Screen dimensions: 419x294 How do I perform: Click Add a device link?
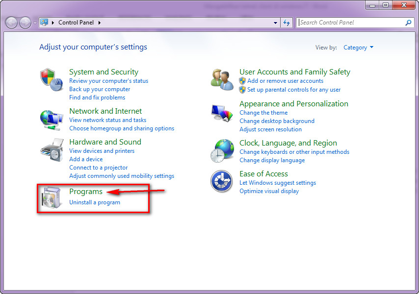(x=86, y=159)
